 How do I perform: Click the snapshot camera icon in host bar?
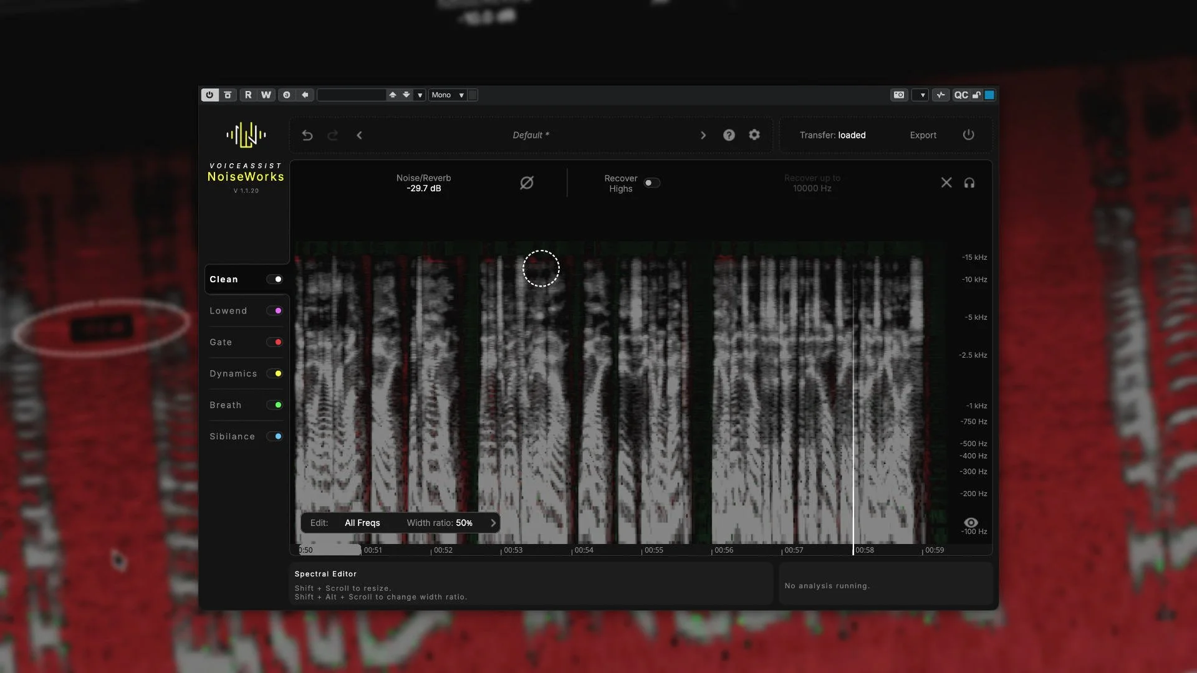pyautogui.click(x=898, y=95)
